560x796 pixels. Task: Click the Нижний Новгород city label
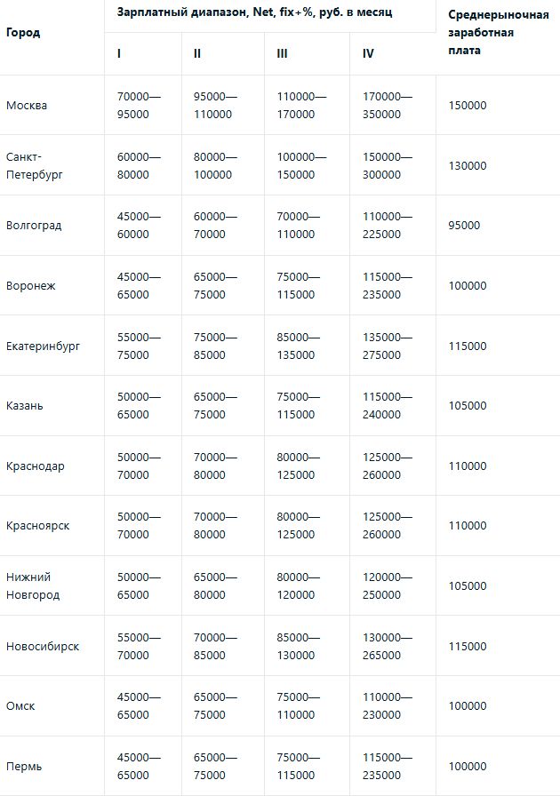click(x=33, y=586)
